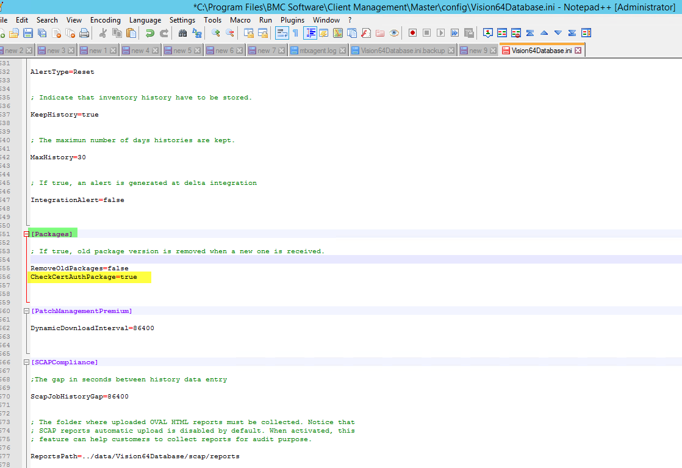Jump to last difference icon
The height and width of the screenshot is (468, 682).
coord(572,33)
